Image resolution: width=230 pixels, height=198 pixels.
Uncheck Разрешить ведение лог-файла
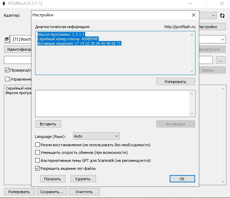(38, 168)
